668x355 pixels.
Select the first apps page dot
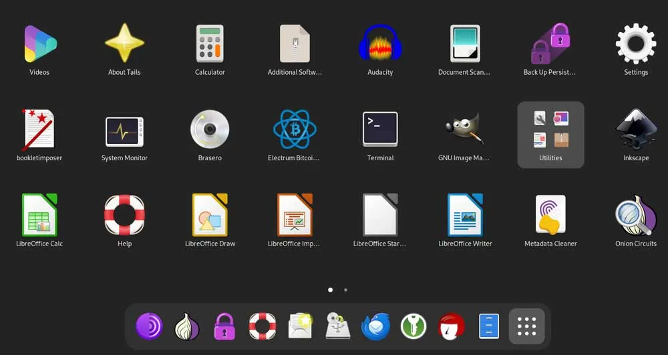330,290
